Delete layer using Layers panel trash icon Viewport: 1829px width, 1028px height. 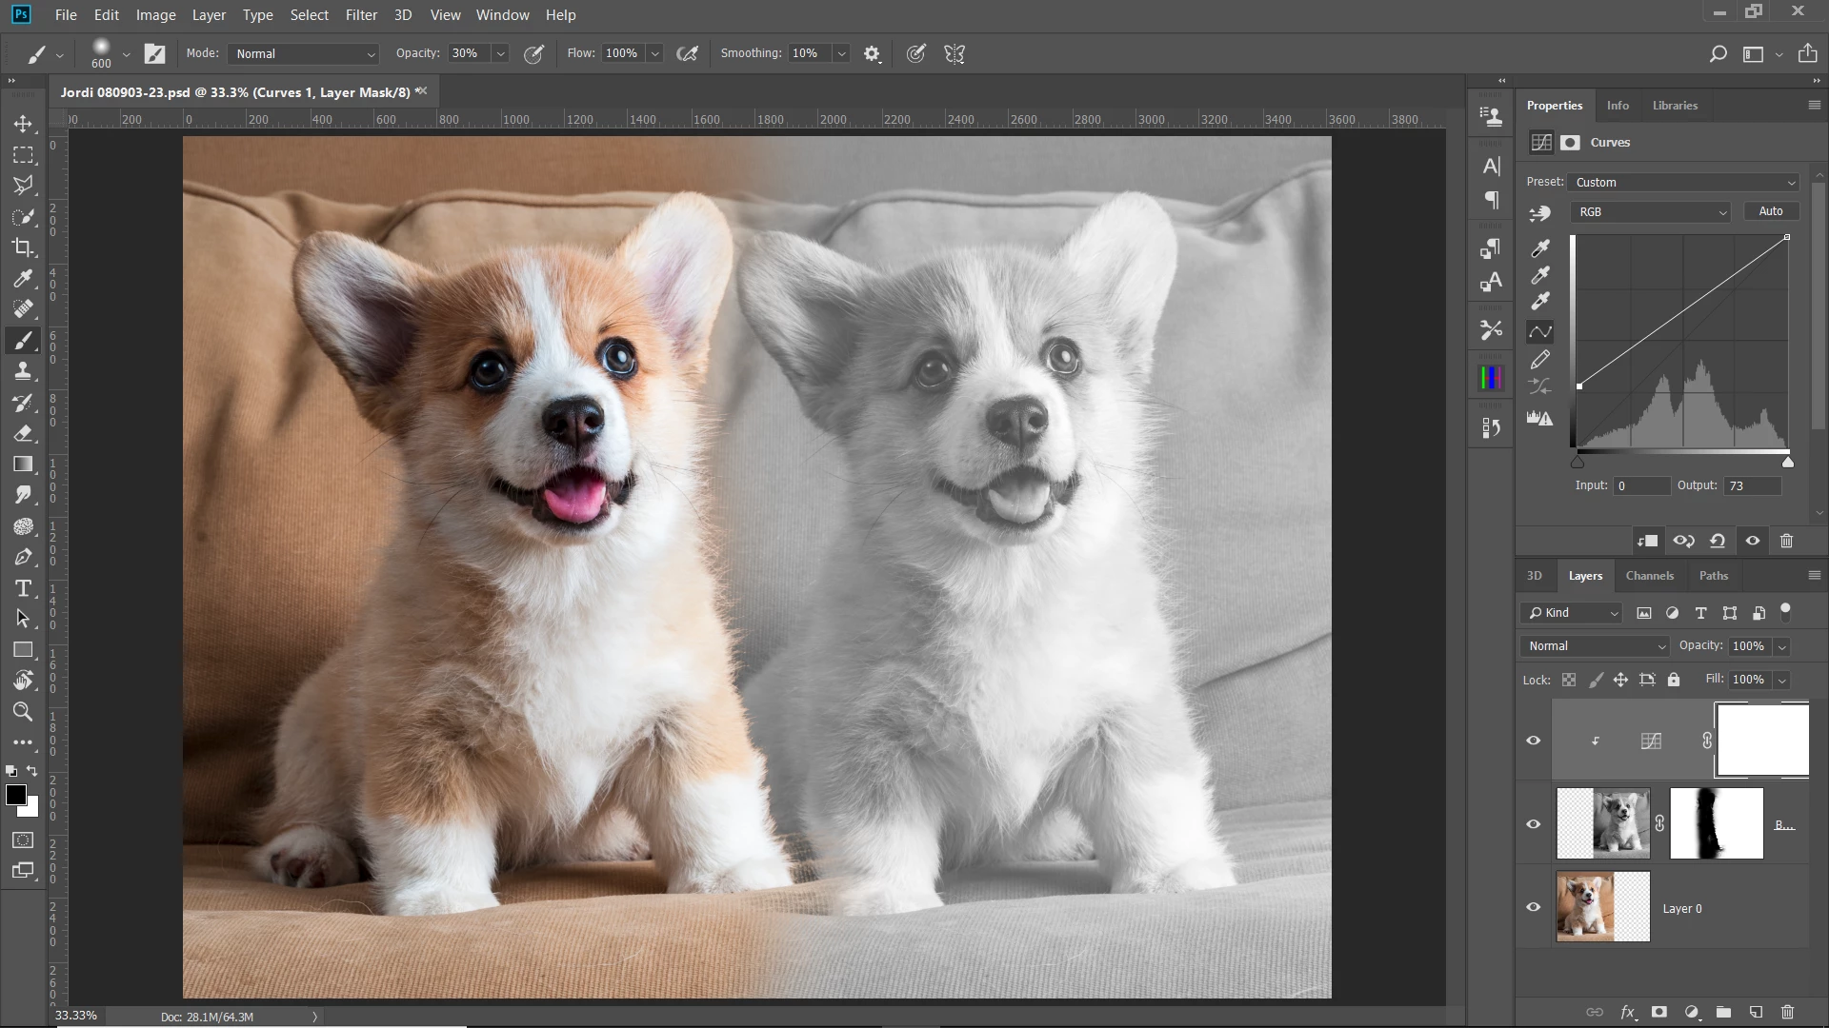pyautogui.click(x=1787, y=1012)
